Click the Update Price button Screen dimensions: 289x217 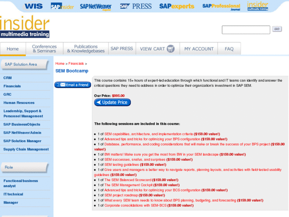112,102
